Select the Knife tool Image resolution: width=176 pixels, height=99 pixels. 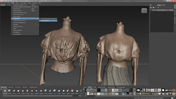click(x=59, y=91)
